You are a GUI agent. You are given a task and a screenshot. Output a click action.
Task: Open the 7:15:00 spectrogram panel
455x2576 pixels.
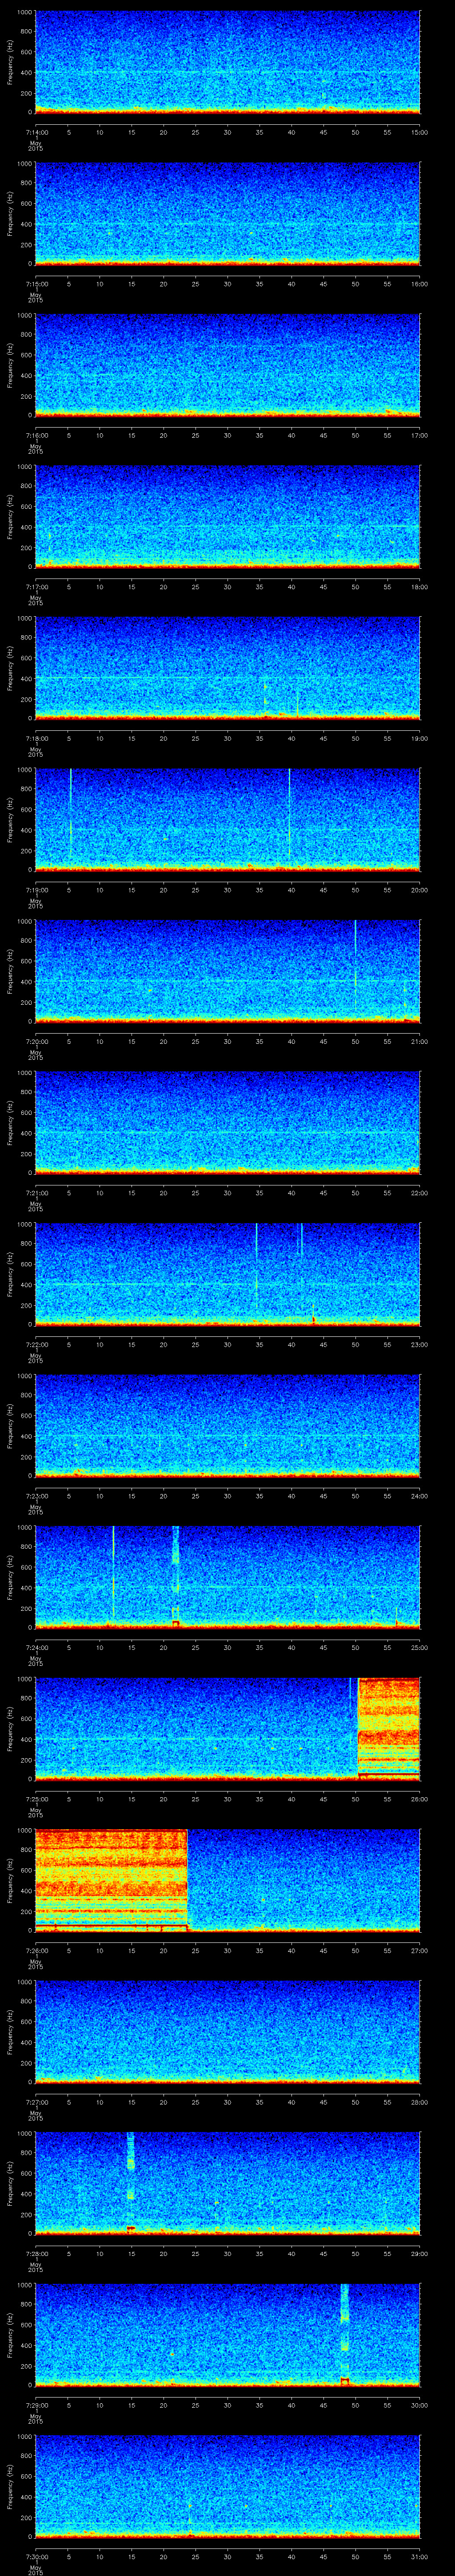pyautogui.click(x=227, y=213)
